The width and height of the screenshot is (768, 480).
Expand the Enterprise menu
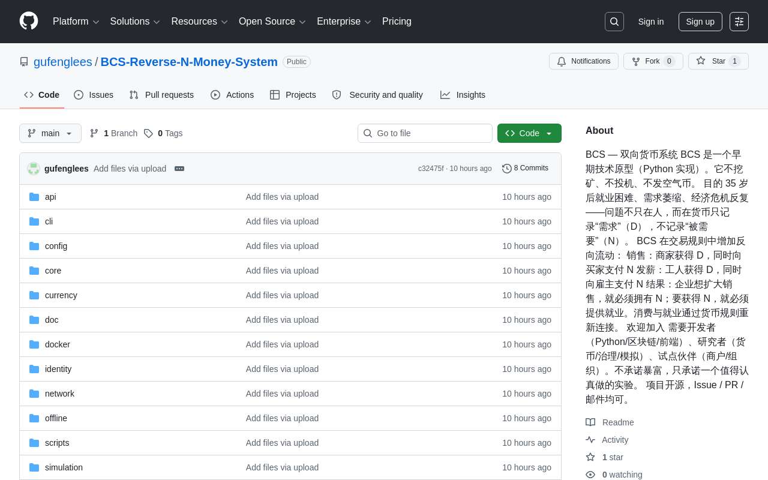tap(344, 22)
